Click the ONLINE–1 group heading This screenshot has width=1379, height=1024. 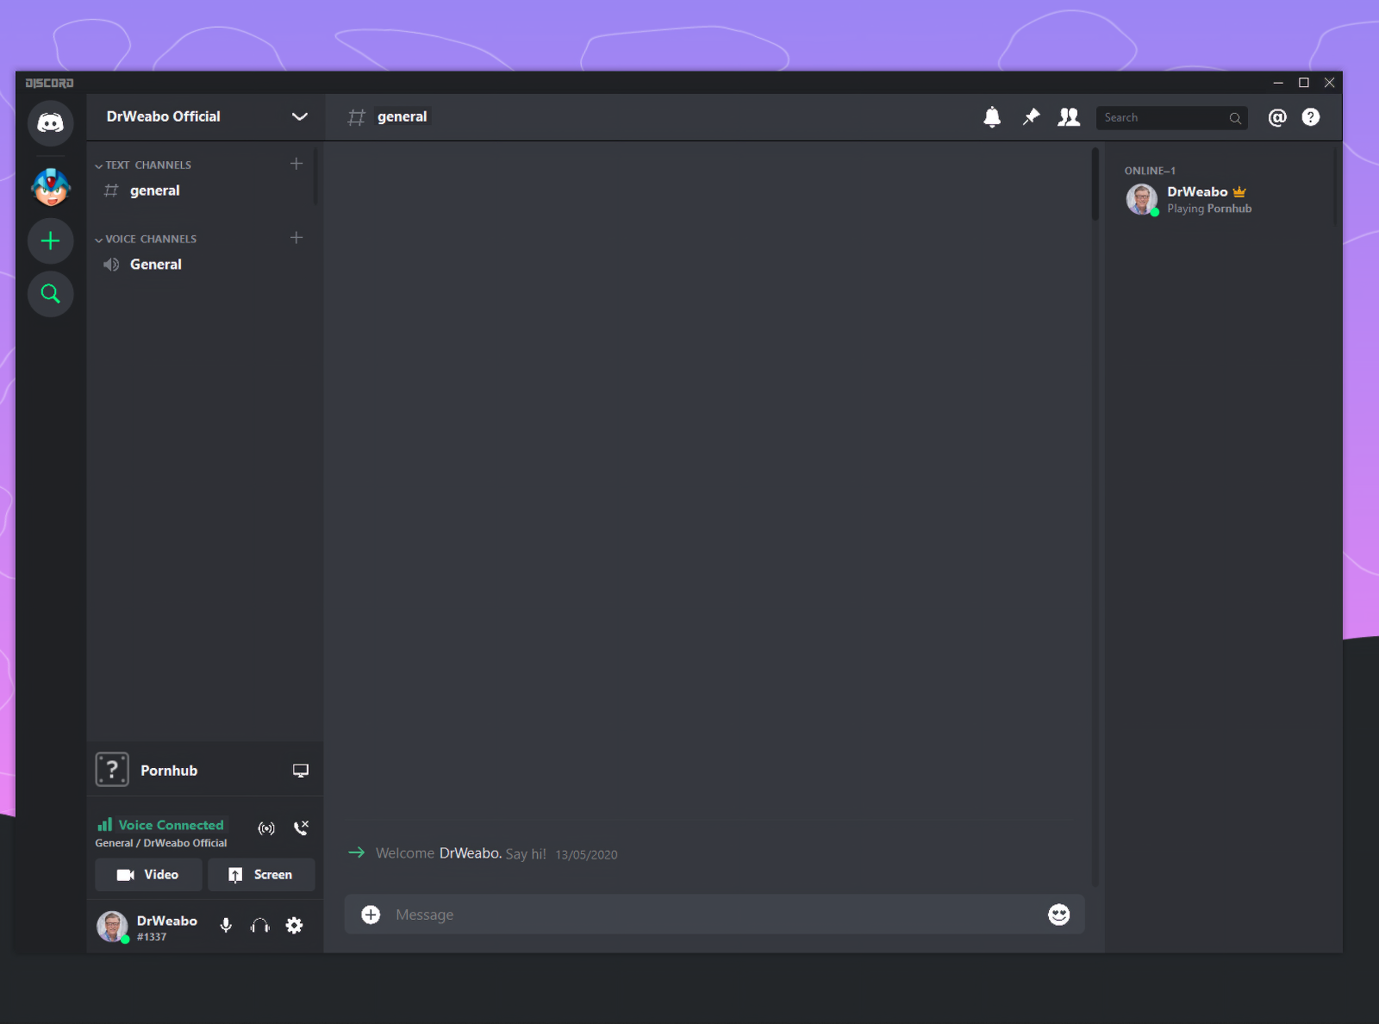click(1150, 171)
